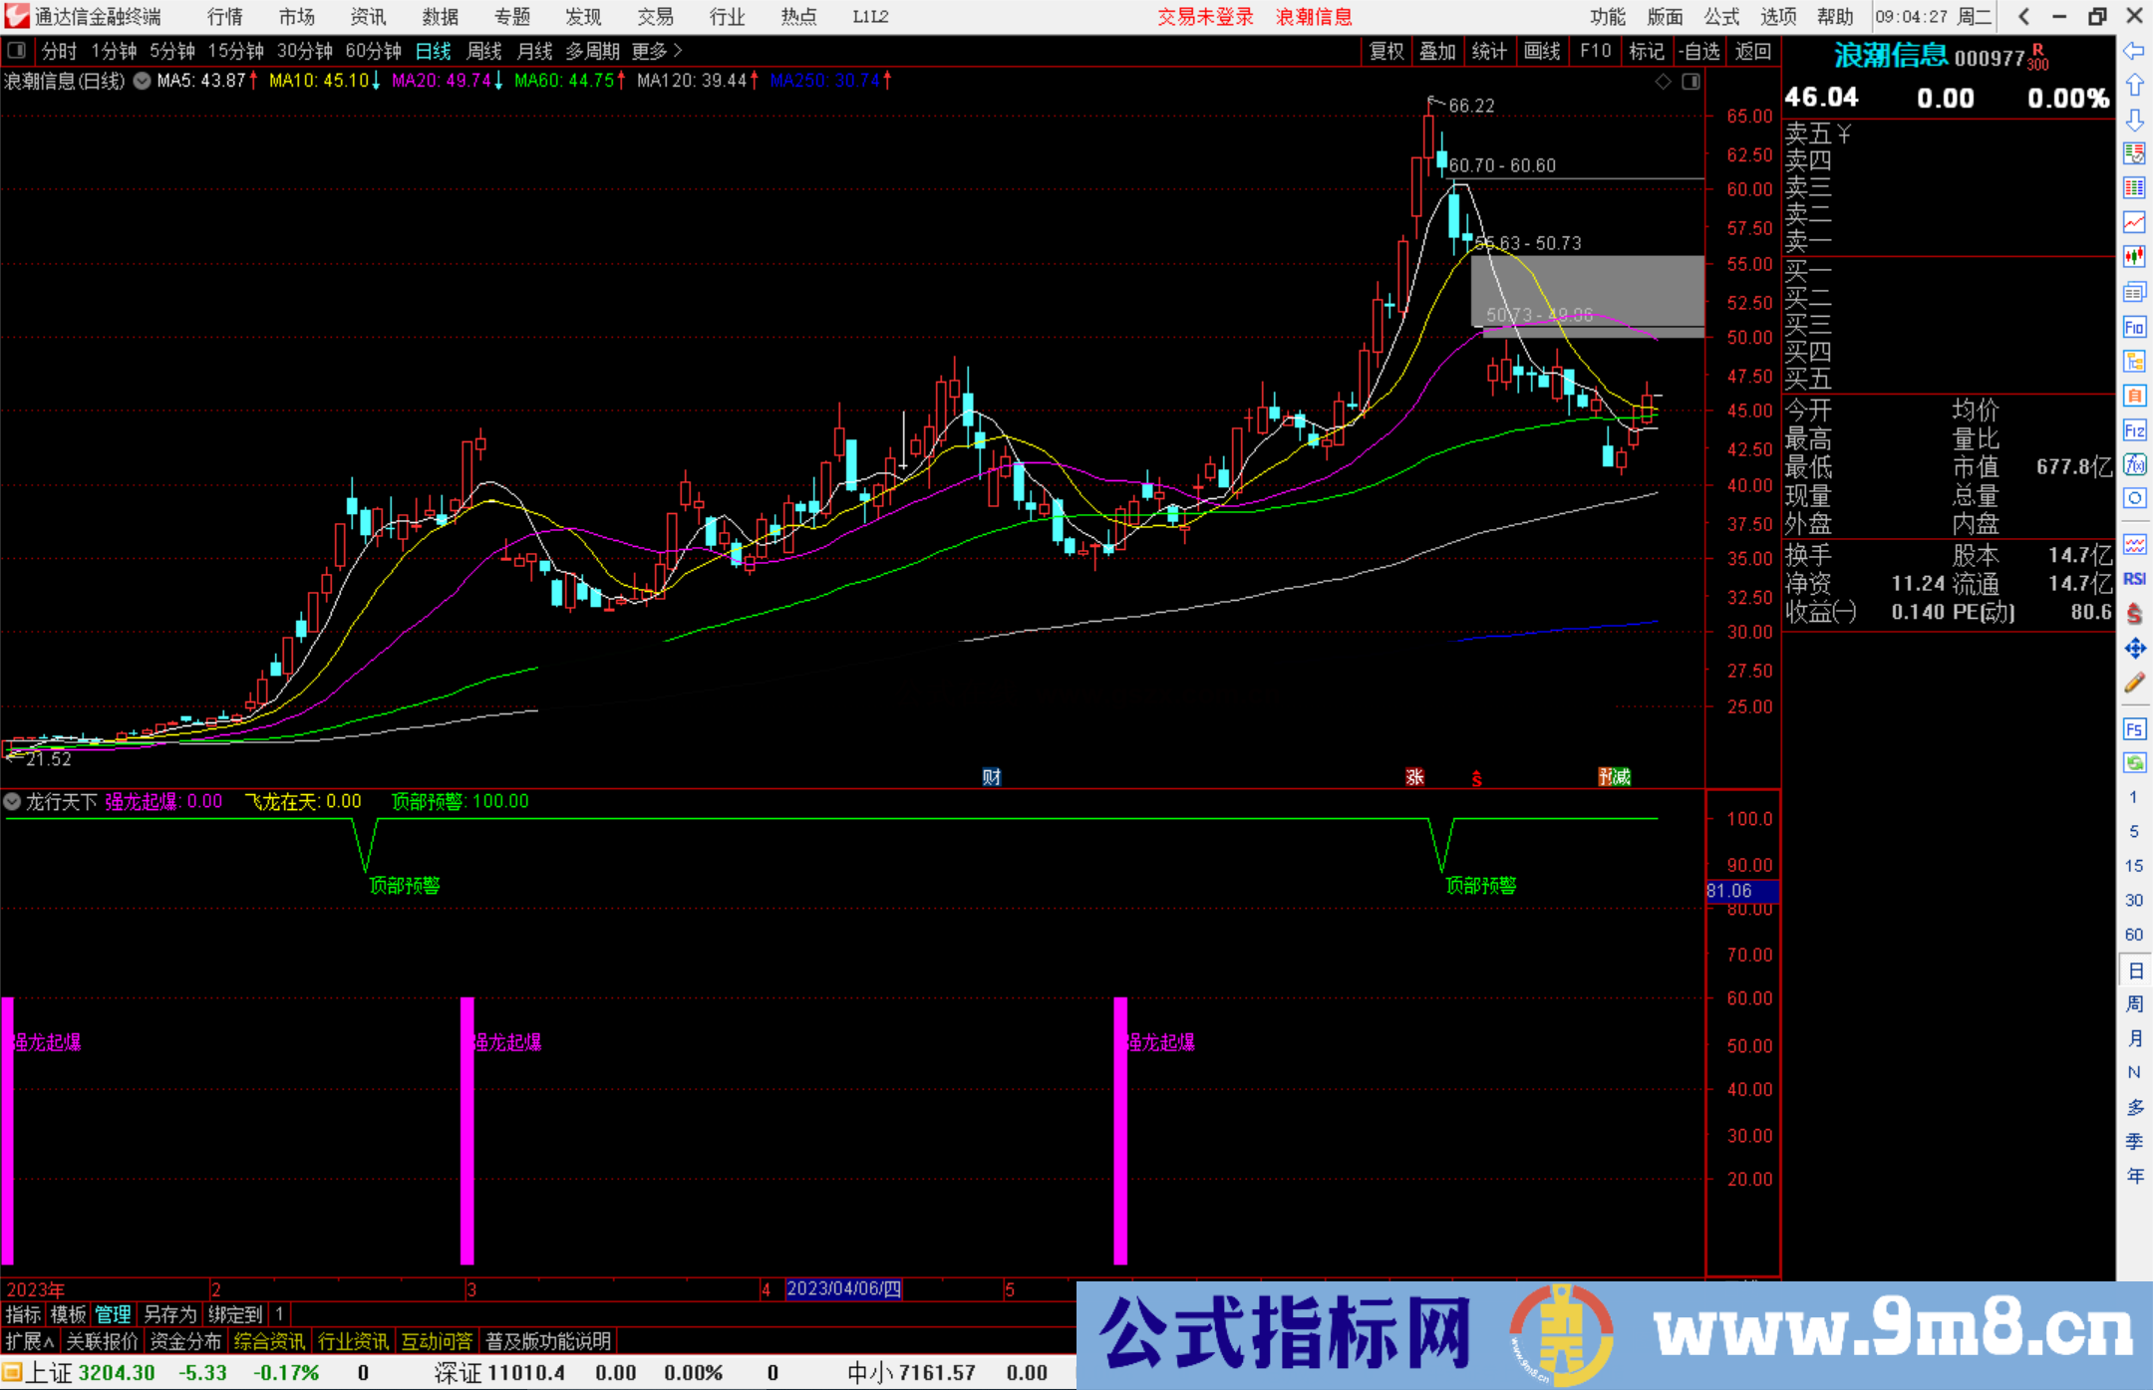This screenshot has width=2153, height=1390.
Task: Collapse the 龙行天下 indicator panel toggle
Action: (x=12, y=801)
